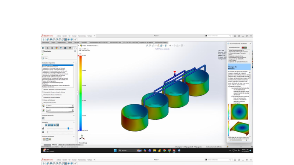Switch to Vistas 3D bottom tab

pyautogui.click(x=61, y=145)
